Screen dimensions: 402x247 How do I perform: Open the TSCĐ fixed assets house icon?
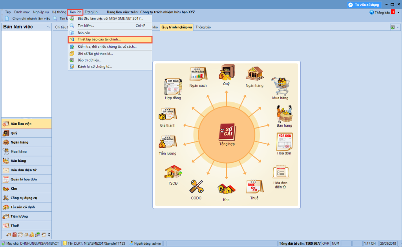coord(173,173)
